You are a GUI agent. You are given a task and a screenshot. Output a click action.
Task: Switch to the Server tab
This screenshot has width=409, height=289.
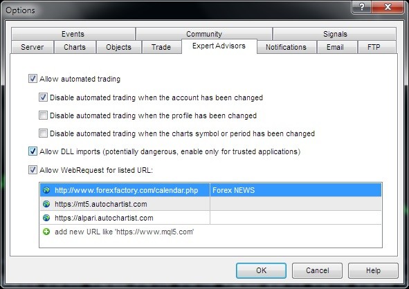[33, 47]
